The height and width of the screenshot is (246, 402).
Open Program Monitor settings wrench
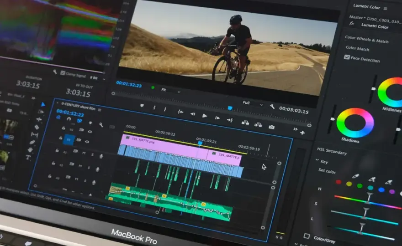[272, 107]
